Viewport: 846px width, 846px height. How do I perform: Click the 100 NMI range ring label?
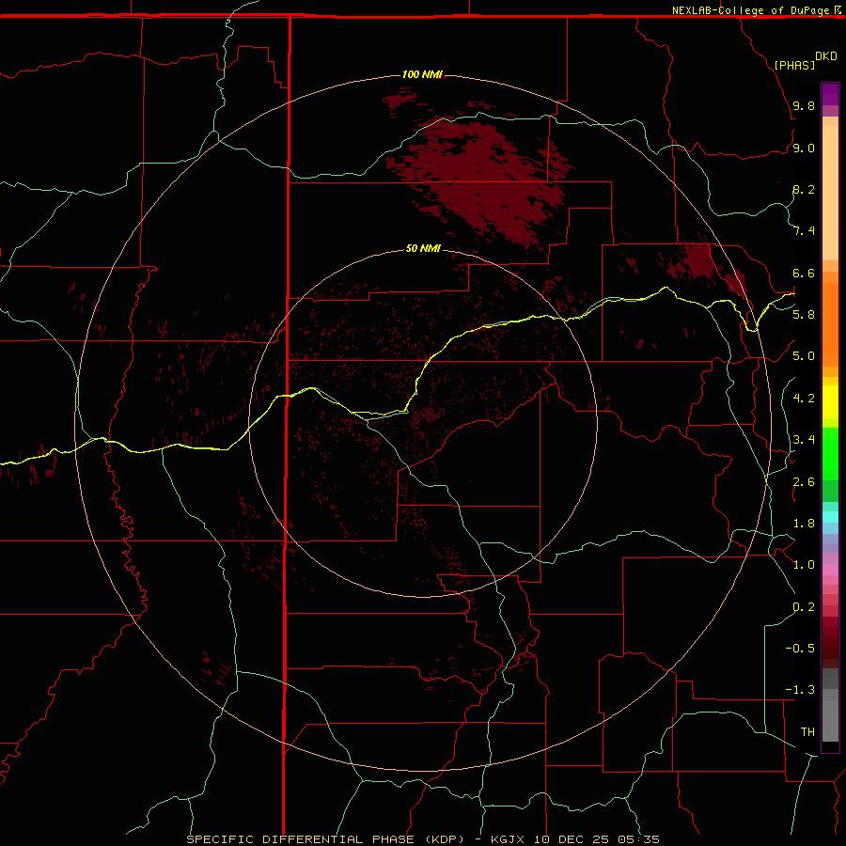(x=422, y=74)
